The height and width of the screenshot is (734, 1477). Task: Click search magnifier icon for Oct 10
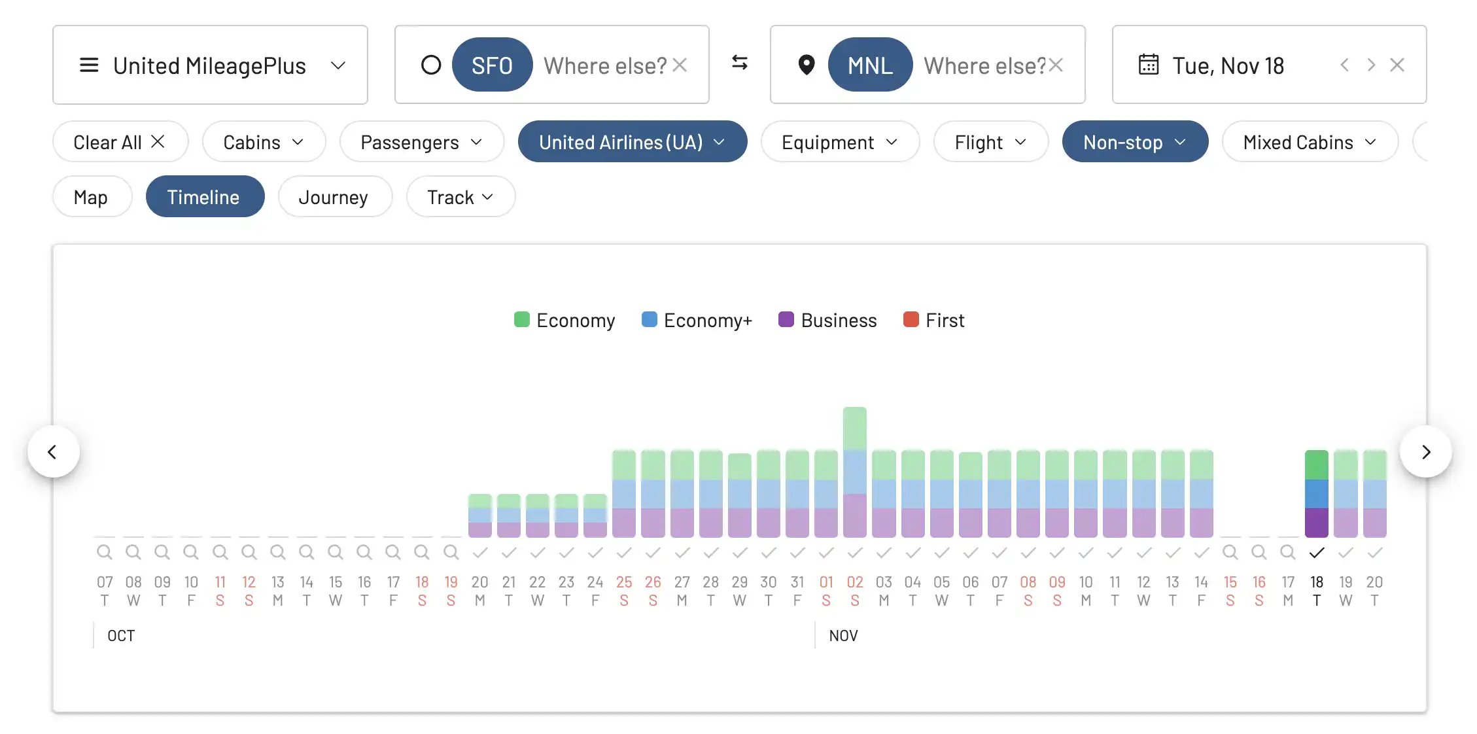point(191,553)
